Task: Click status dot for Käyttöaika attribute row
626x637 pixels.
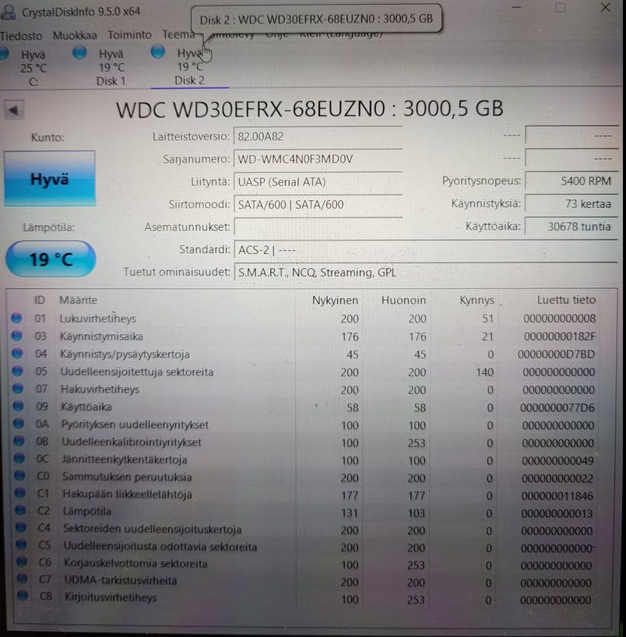Action: point(18,406)
